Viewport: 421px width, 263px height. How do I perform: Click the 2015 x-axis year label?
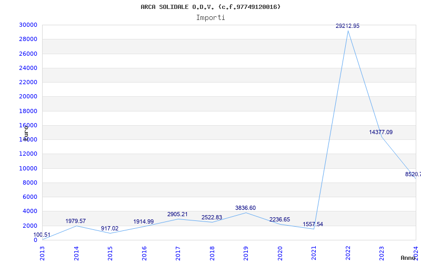click(110, 254)
